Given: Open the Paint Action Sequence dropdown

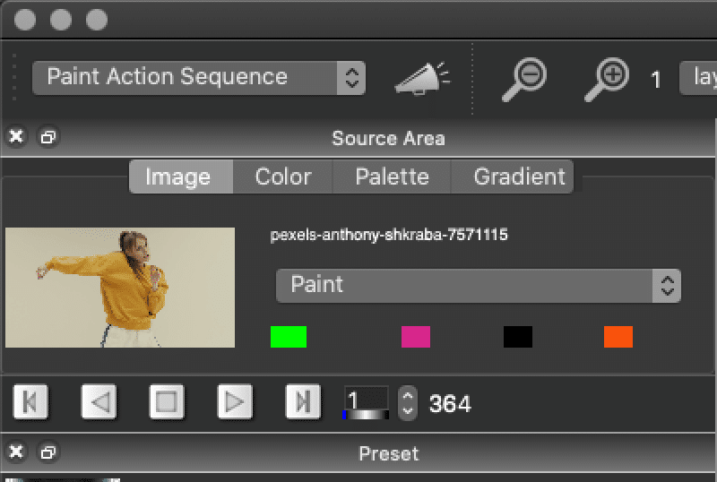Looking at the screenshot, I should click(199, 78).
